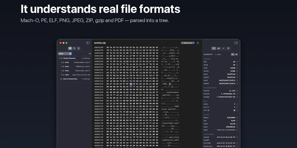The width and height of the screenshot is (297, 148).
Task: Expand the app-store…ission.md entry
Action: click(x=61, y=75)
